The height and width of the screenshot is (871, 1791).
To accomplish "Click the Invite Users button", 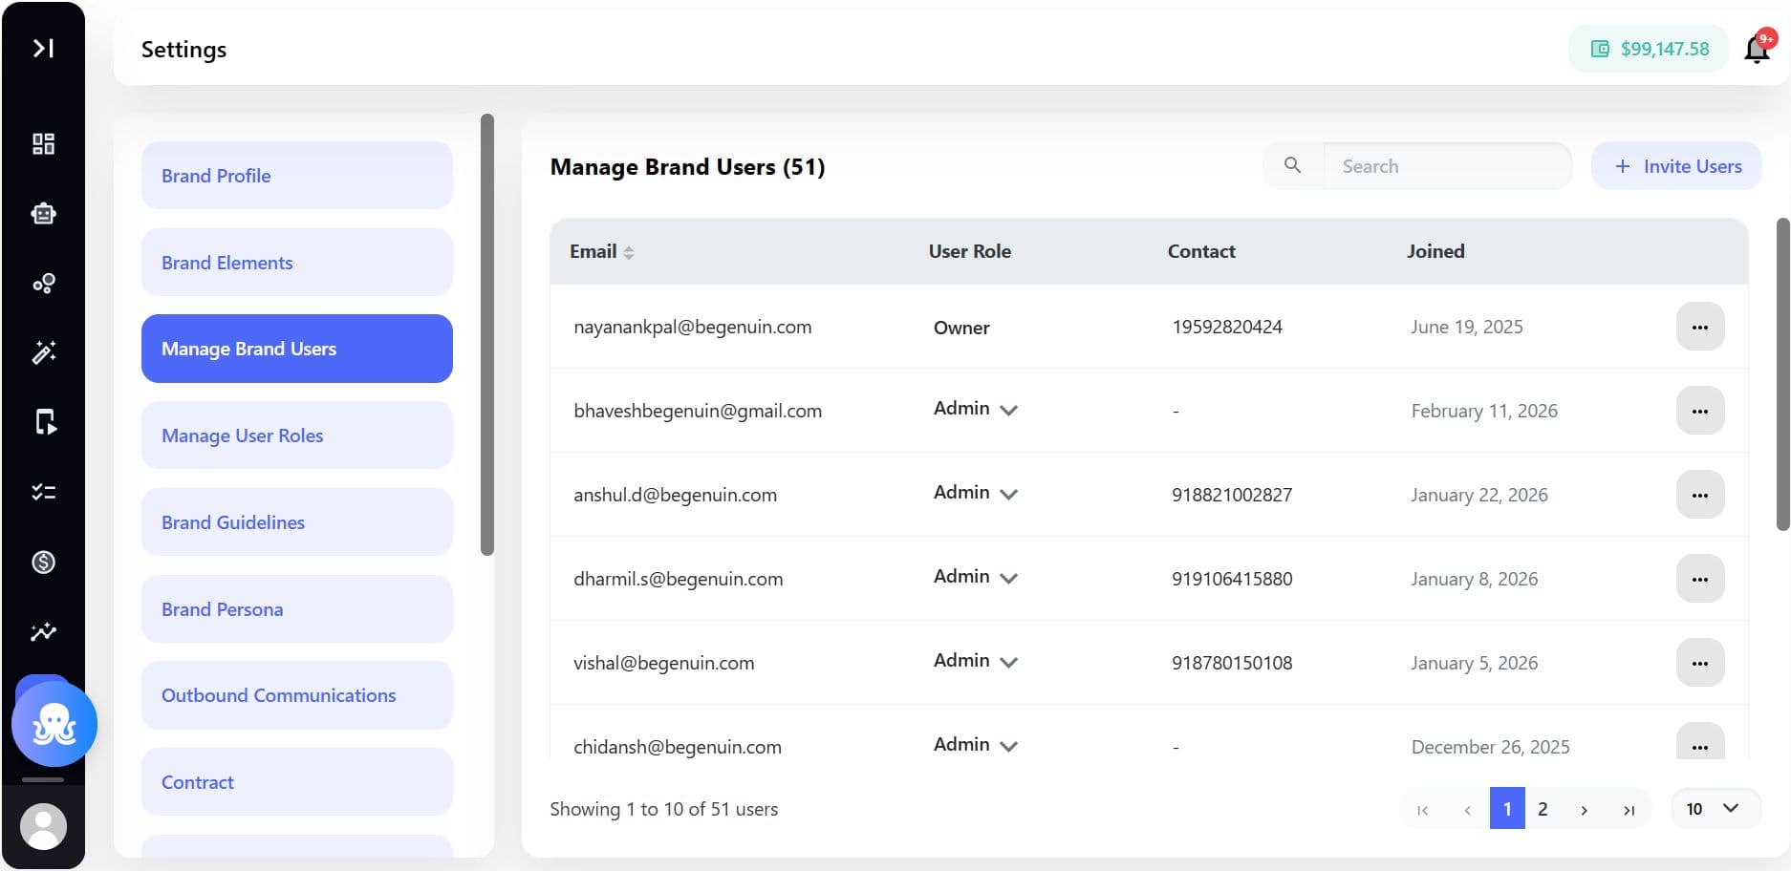I will (1676, 166).
